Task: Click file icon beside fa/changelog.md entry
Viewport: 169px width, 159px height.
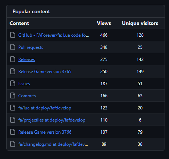Action: pyautogui.click(x=12, y=144)
